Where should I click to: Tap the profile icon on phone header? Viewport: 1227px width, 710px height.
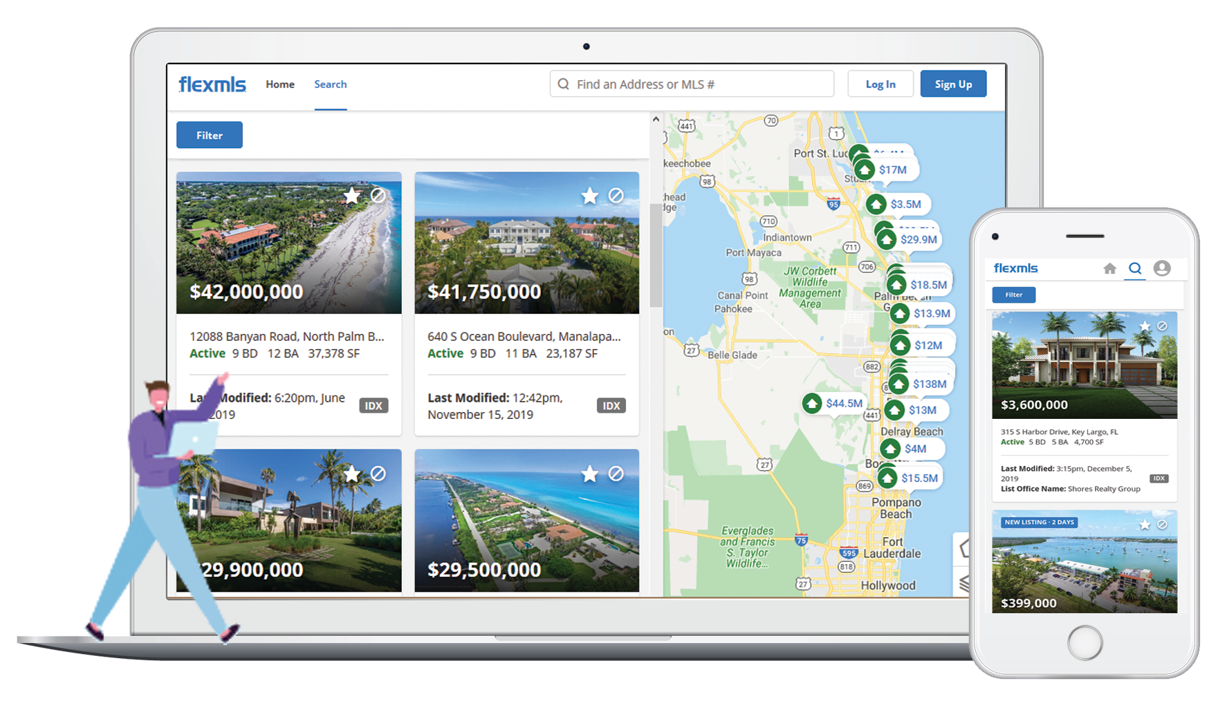coord(1162,268)
